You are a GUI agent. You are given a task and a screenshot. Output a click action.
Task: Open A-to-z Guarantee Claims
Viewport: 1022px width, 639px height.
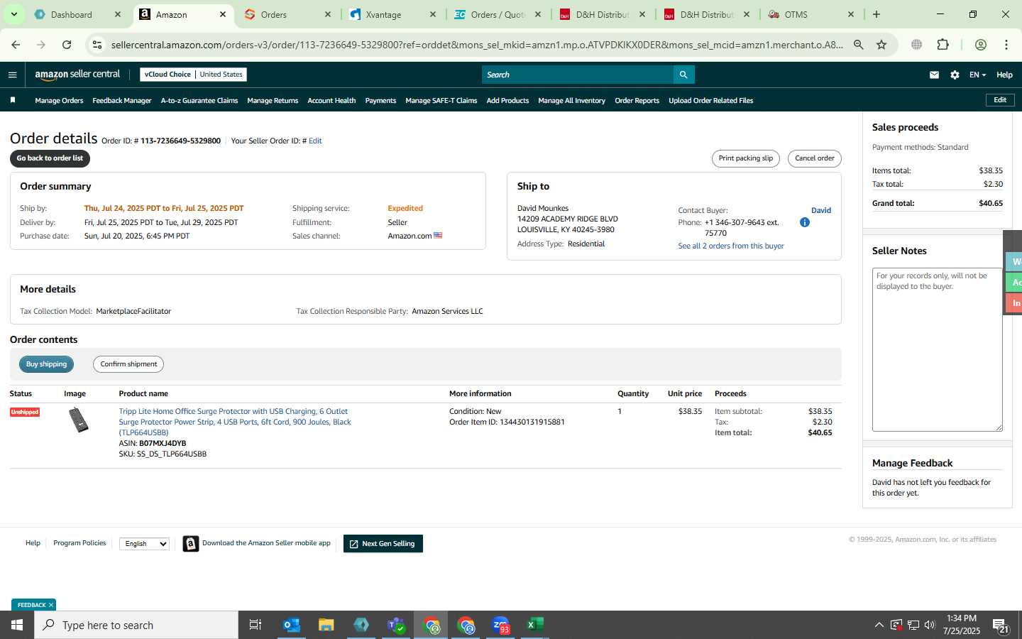199,101
